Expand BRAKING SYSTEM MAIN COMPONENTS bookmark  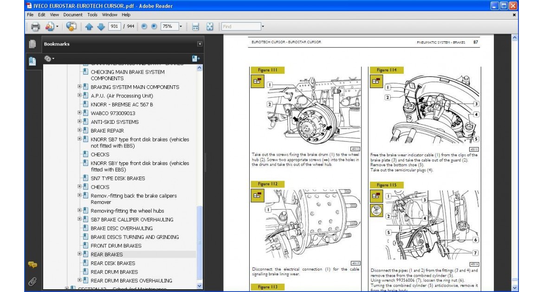tap(79, 87)
